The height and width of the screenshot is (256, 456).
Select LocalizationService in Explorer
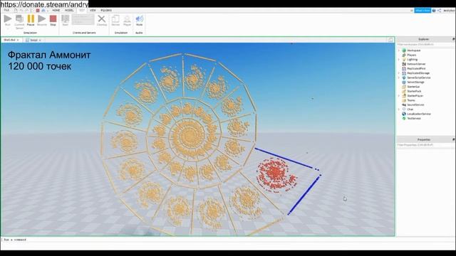tap(418, 114)
